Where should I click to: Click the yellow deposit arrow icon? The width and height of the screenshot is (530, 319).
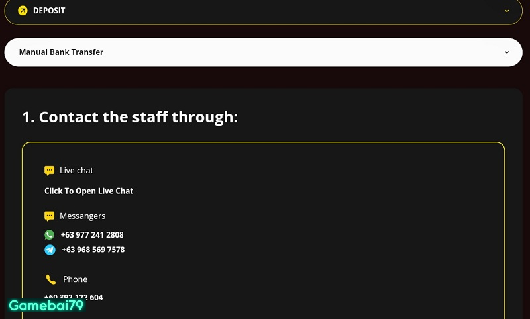point(23,11)
